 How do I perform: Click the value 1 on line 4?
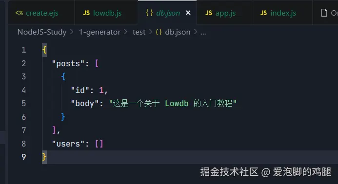click(x=101, y=90)
